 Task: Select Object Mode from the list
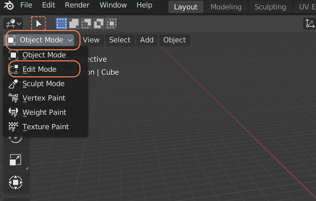(x=46, y=55)
